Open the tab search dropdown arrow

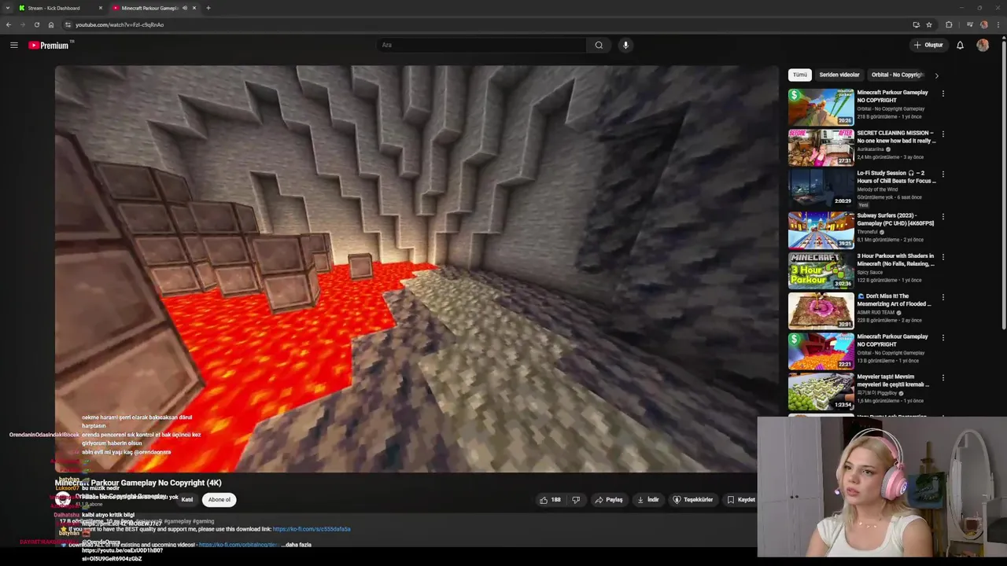click(x=8, y=8)
